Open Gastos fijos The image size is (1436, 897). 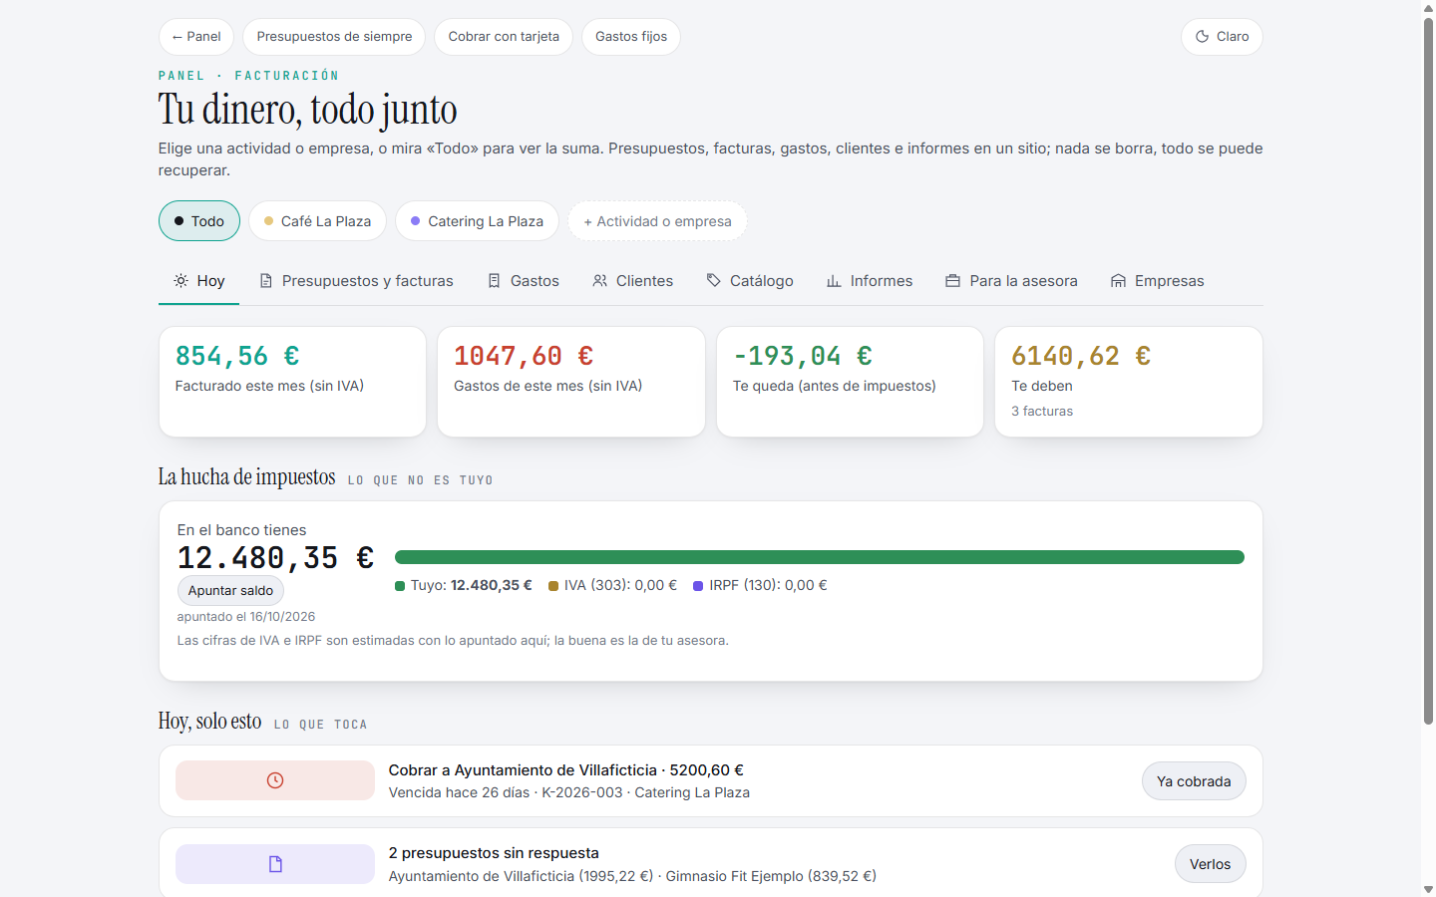point(631,37)
